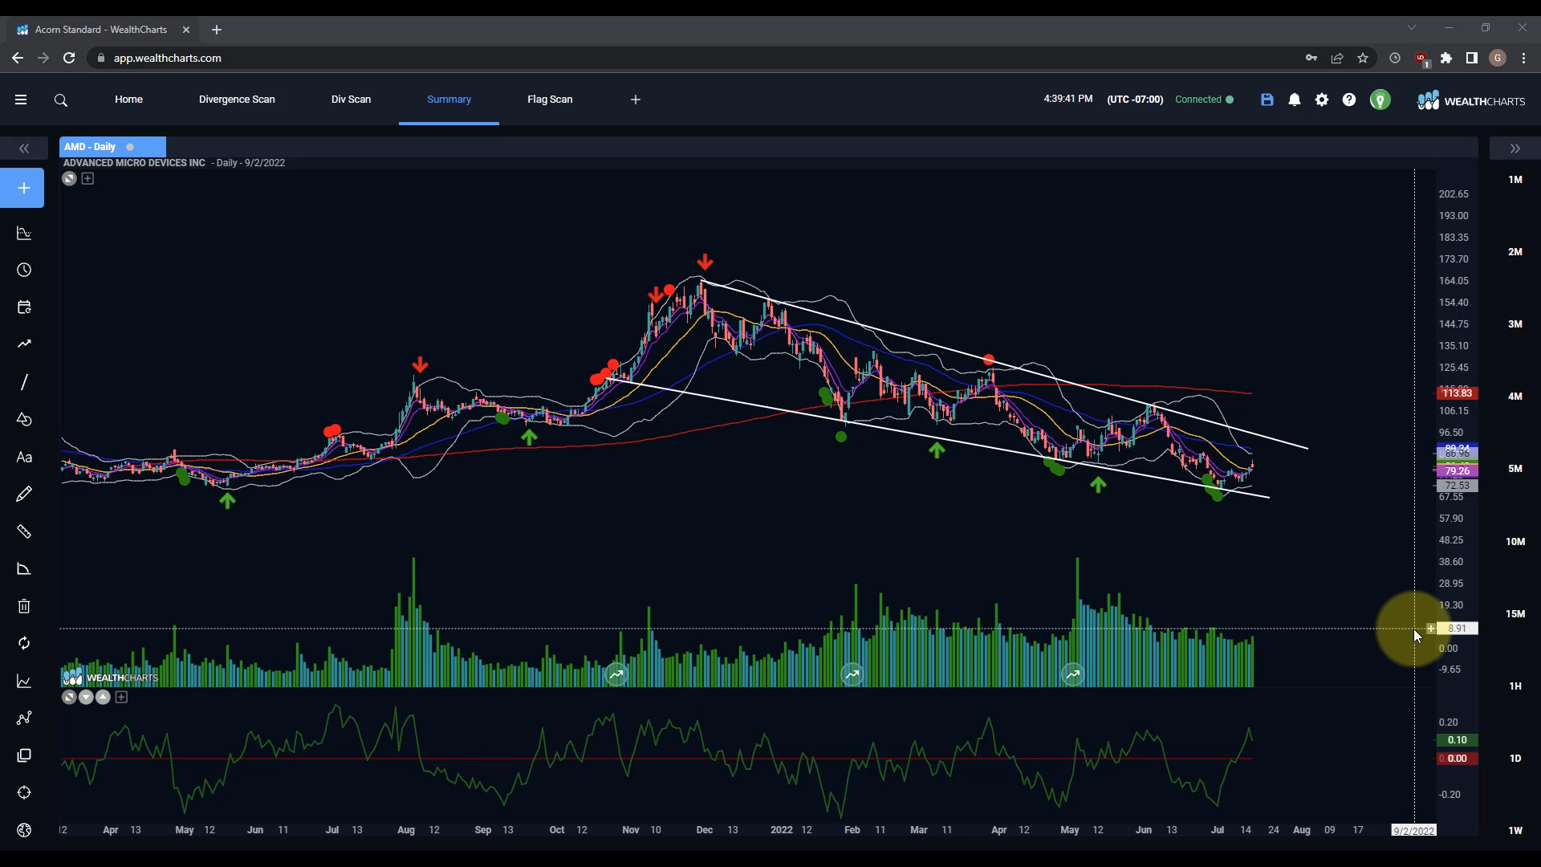Select the angle measurement tool
The image size is (1541, 867).
(x=24, y=569)
